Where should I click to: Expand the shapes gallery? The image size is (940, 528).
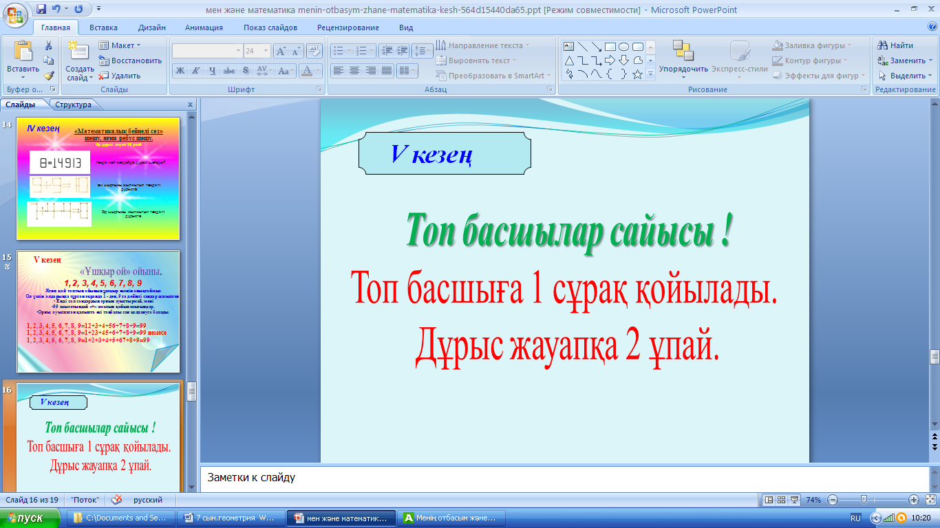[x=650, y=74]
